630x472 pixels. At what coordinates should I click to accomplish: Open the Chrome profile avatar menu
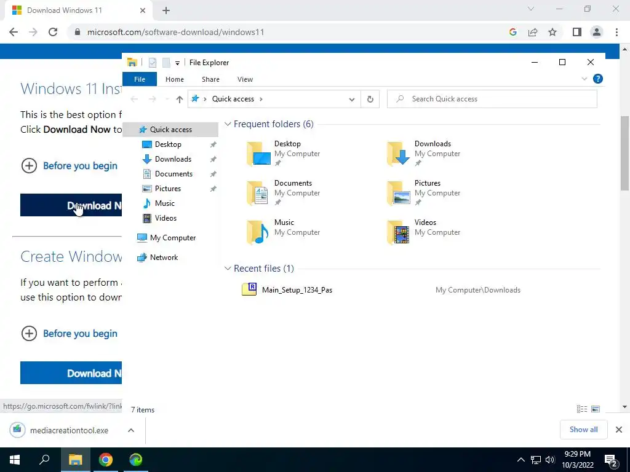[597, 32]
